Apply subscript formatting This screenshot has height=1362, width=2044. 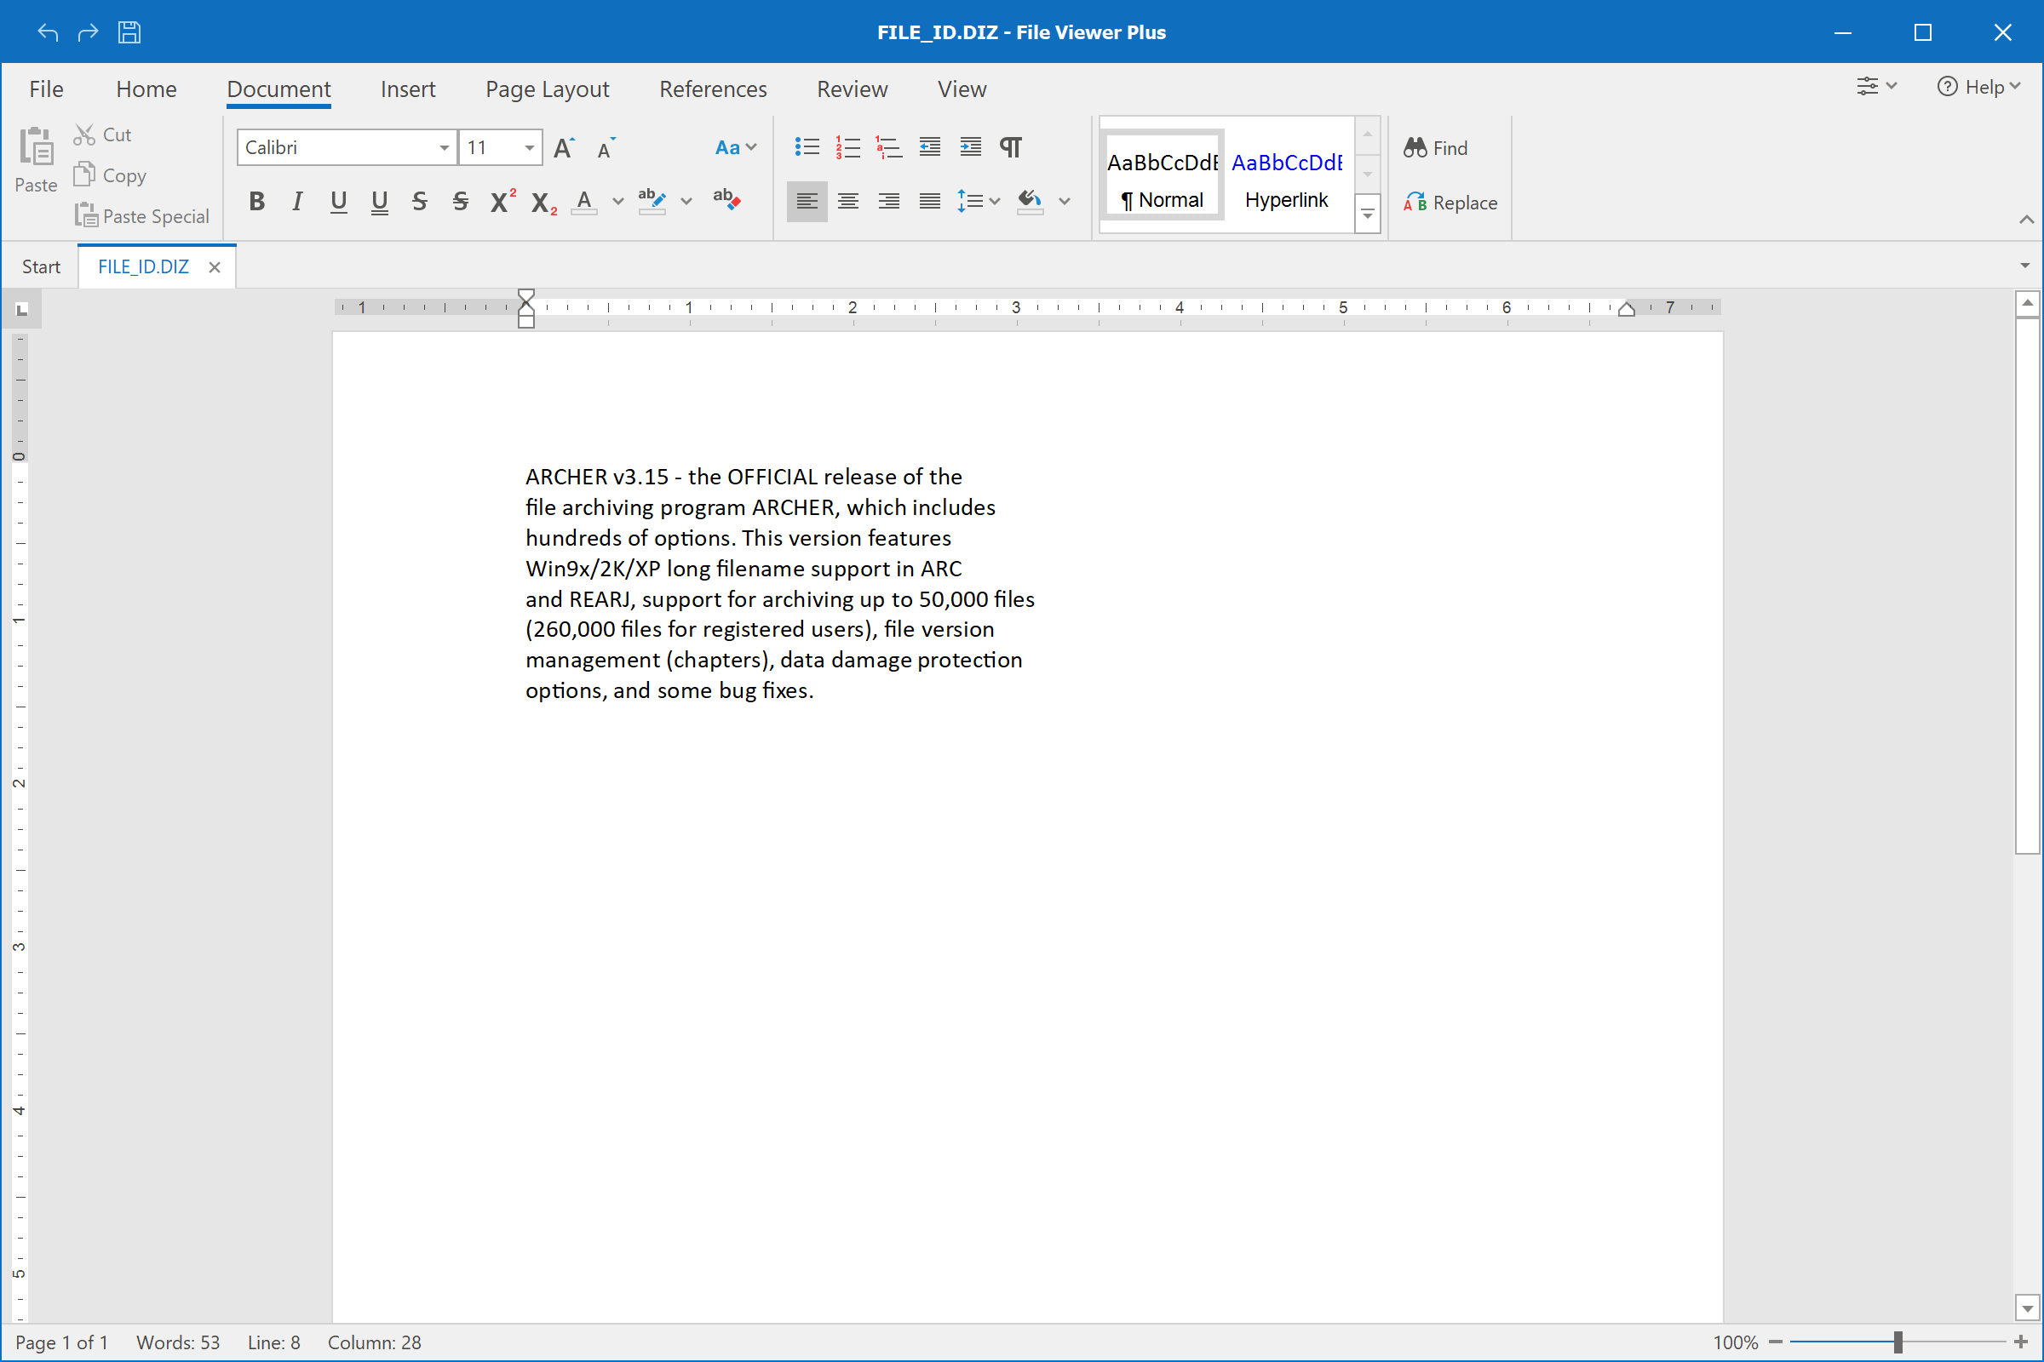541,202
